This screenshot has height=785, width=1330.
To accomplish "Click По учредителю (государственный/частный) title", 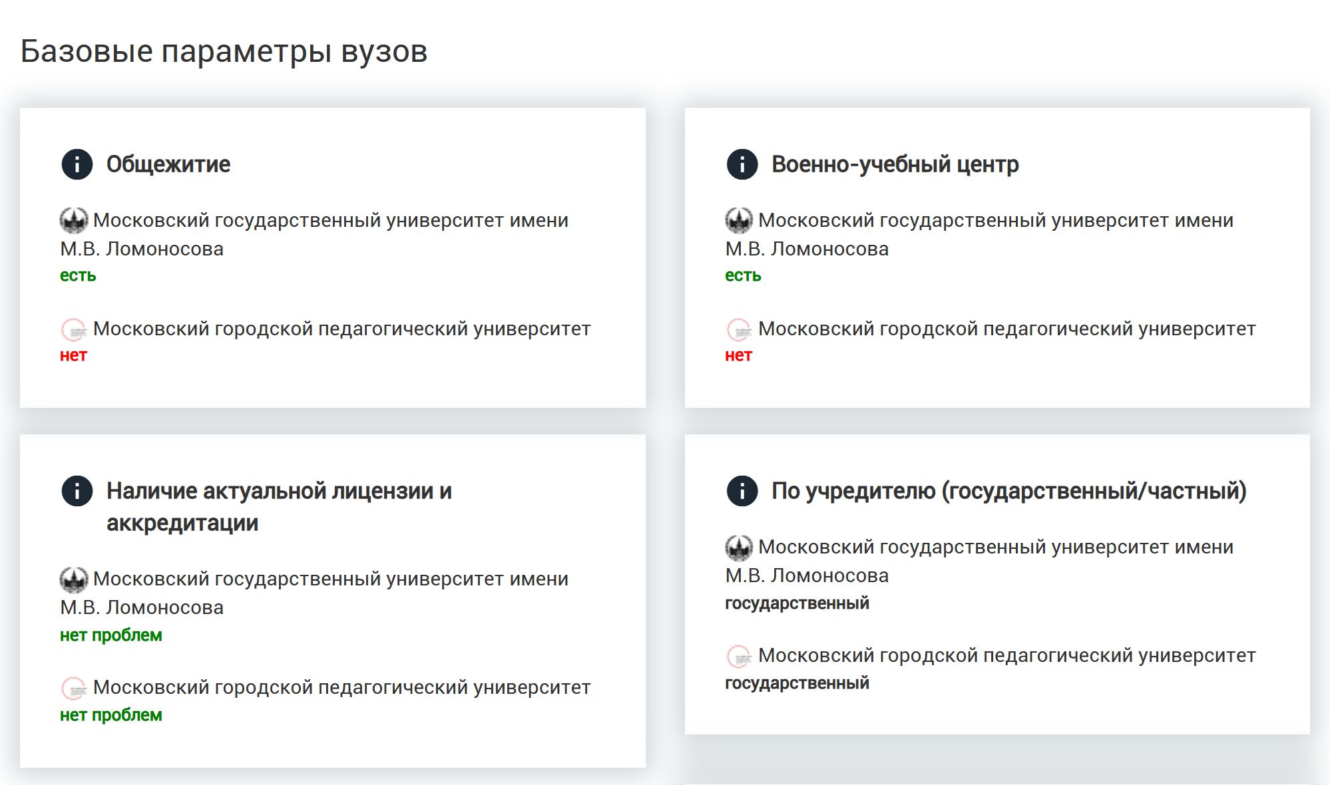I will 1009,491.
